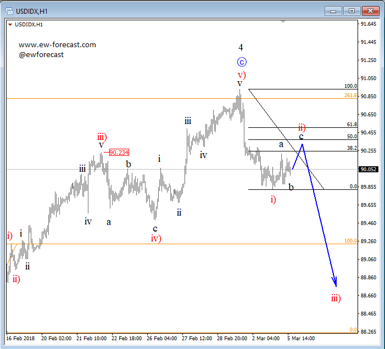Select the red iv) wave label
This screenshot has height=349, width=385.
click(x=156, y=238)
